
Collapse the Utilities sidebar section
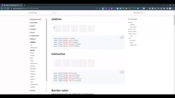[x=32, y=42]
